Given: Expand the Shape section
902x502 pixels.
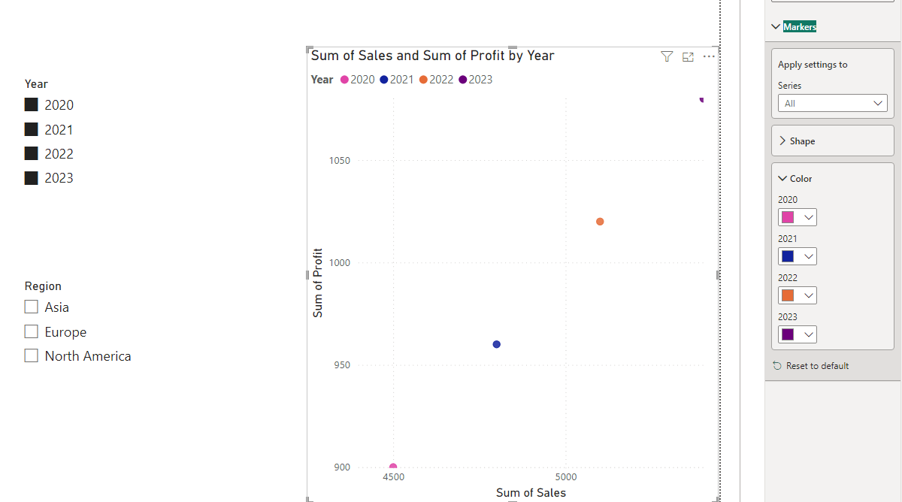Looking at the screenshot, I should (782, 141).
